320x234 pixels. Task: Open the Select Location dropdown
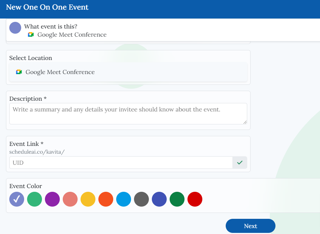point(128,72)
